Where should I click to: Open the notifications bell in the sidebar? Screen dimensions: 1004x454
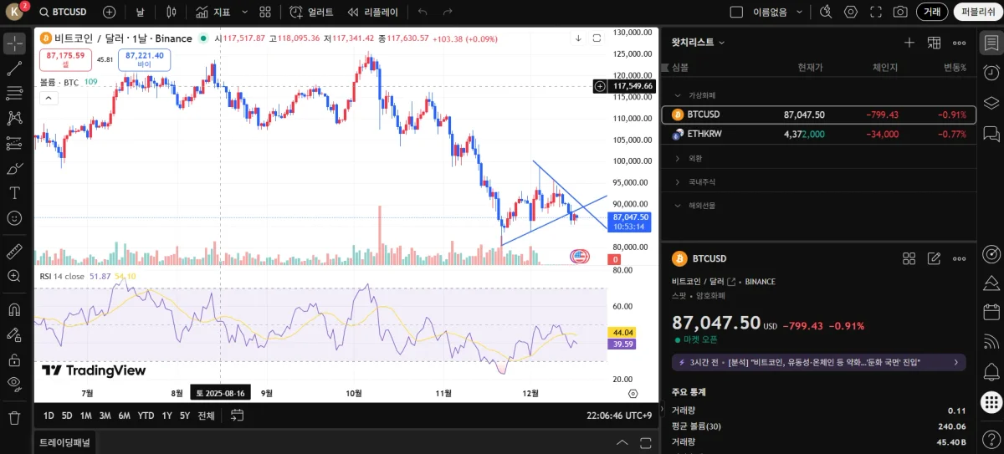(991, 370)
